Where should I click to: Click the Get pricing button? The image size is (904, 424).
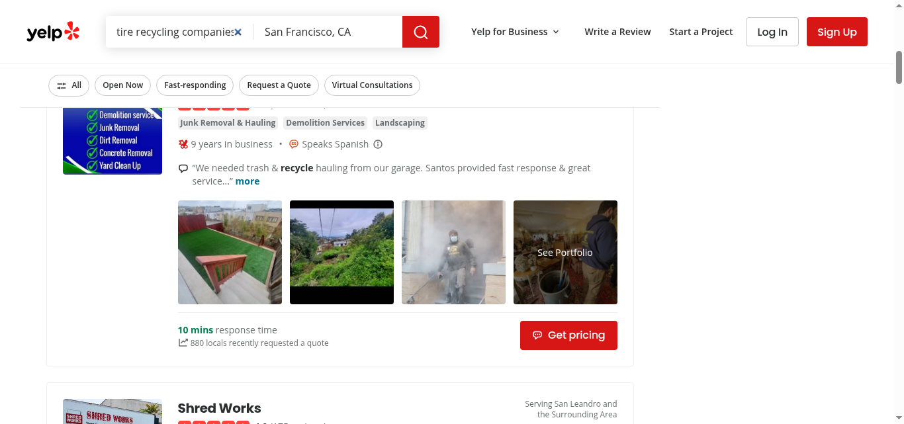point(568,335)
